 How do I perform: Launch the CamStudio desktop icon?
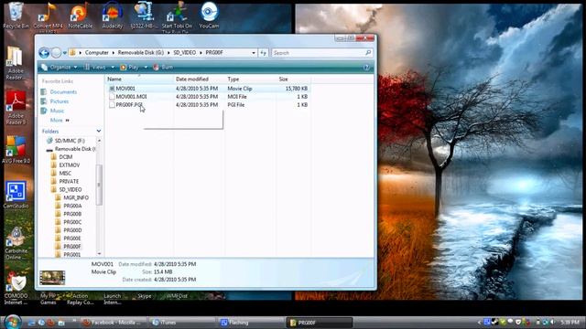pyautogui.click(x=16, y=195)
